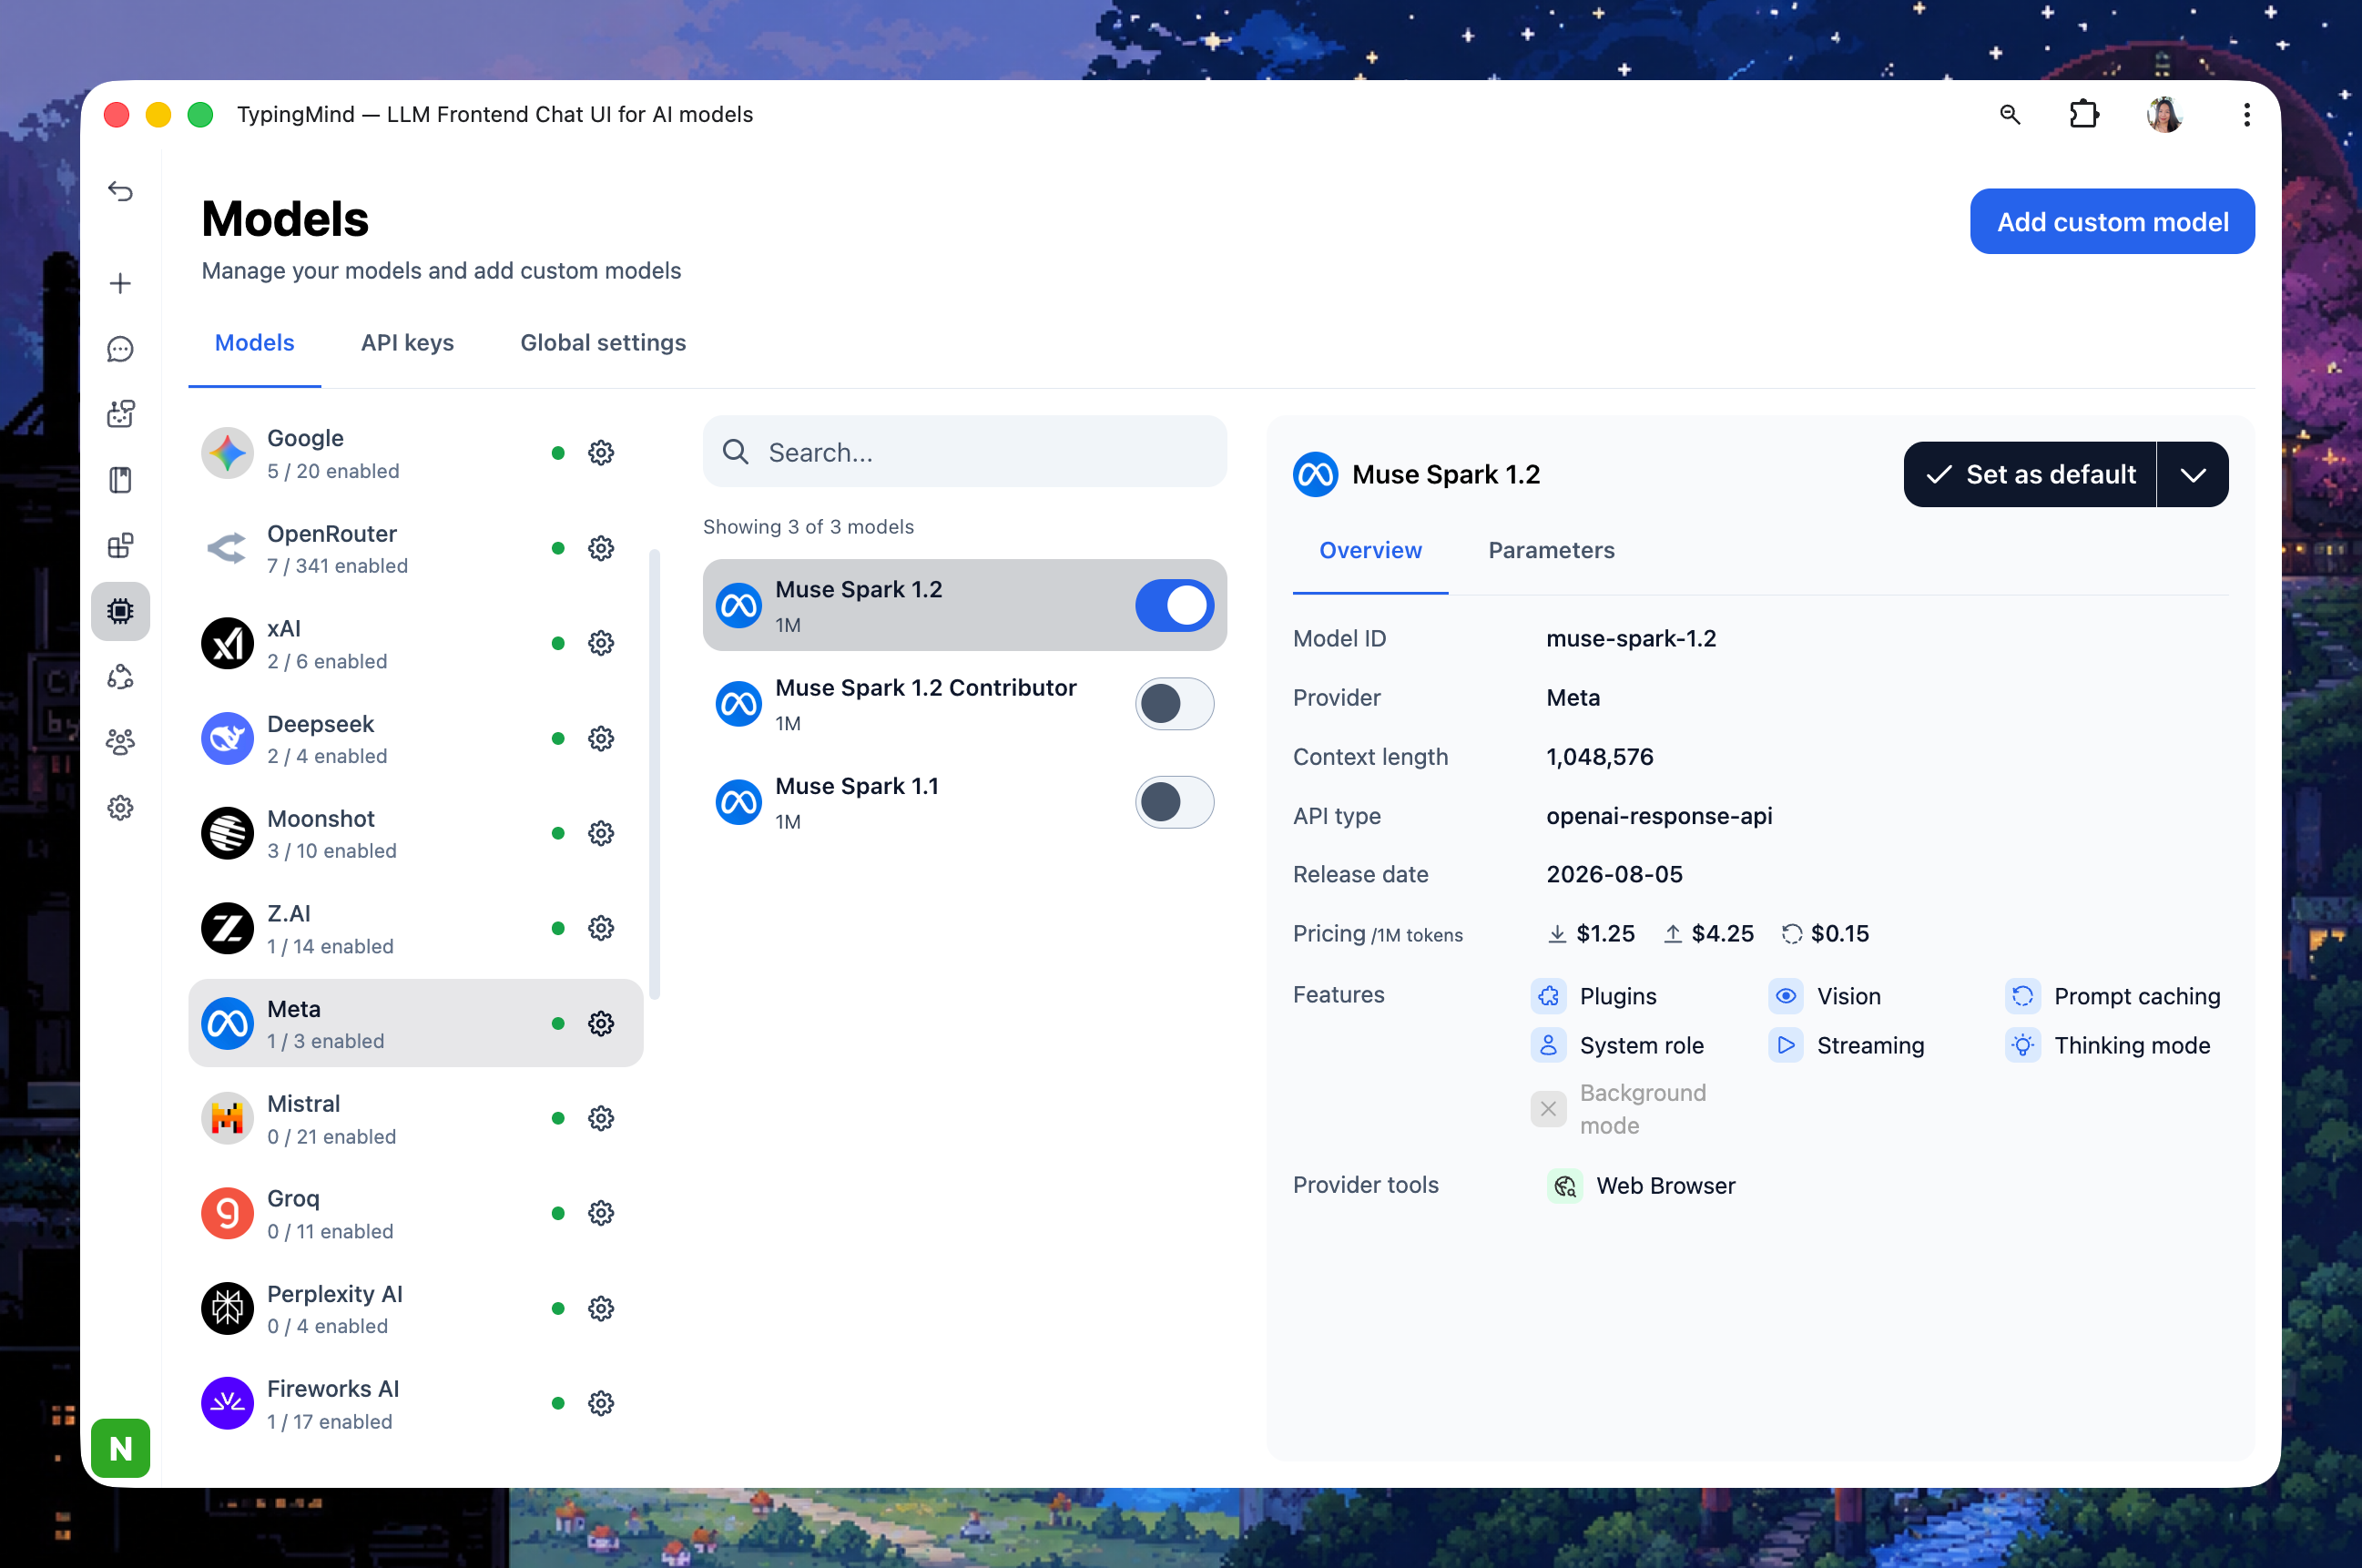This screenshot has height=1568, width=2362.
Task: Select the Z.AI provider row
Action: click(x=415, y=928)
